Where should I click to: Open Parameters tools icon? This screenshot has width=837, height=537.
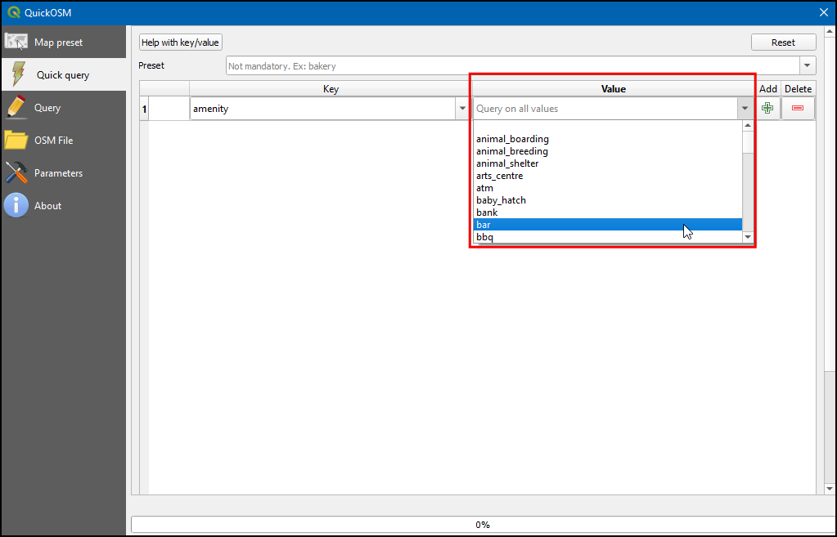click(x=16, y=173)
